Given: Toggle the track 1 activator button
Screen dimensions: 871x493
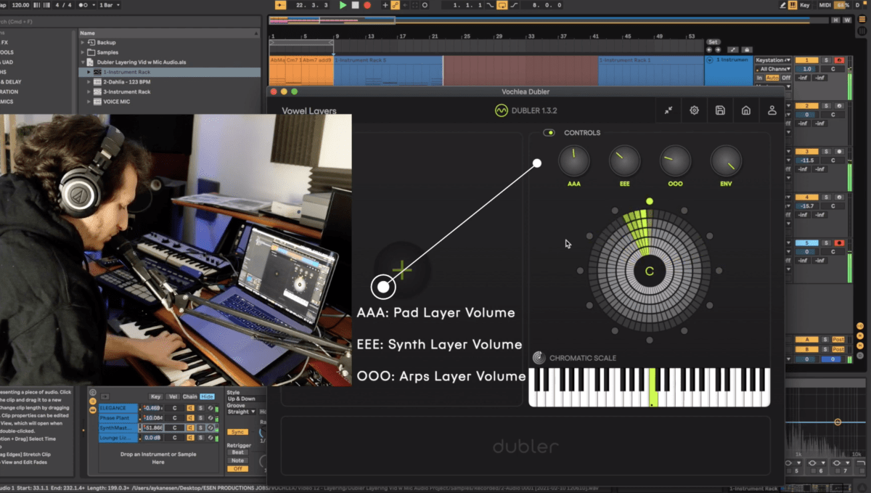Looking at the screenshot, I should click(x=806, y=60).
